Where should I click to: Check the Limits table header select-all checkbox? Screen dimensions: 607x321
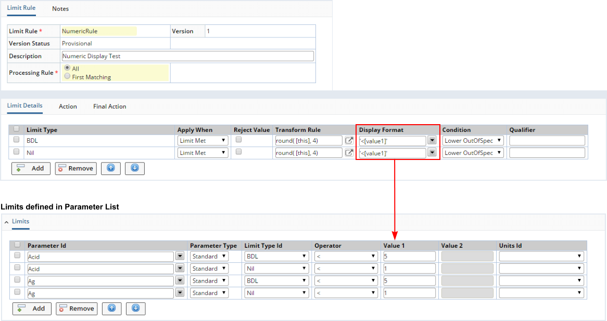coord(17,245)
